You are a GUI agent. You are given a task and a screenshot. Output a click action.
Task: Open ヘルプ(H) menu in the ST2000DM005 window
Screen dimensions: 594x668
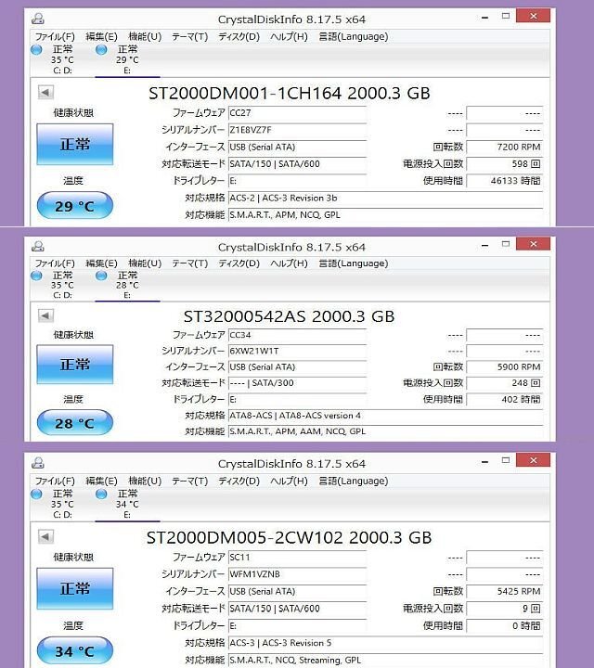point(289,481)
